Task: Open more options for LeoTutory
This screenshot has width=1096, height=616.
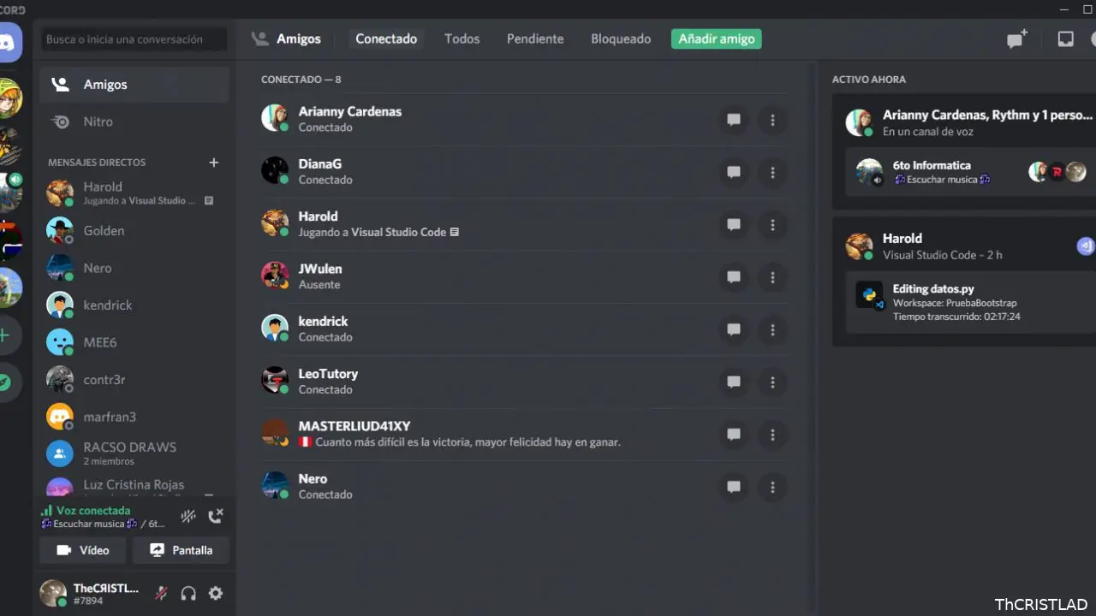Action: pos(772,382)
